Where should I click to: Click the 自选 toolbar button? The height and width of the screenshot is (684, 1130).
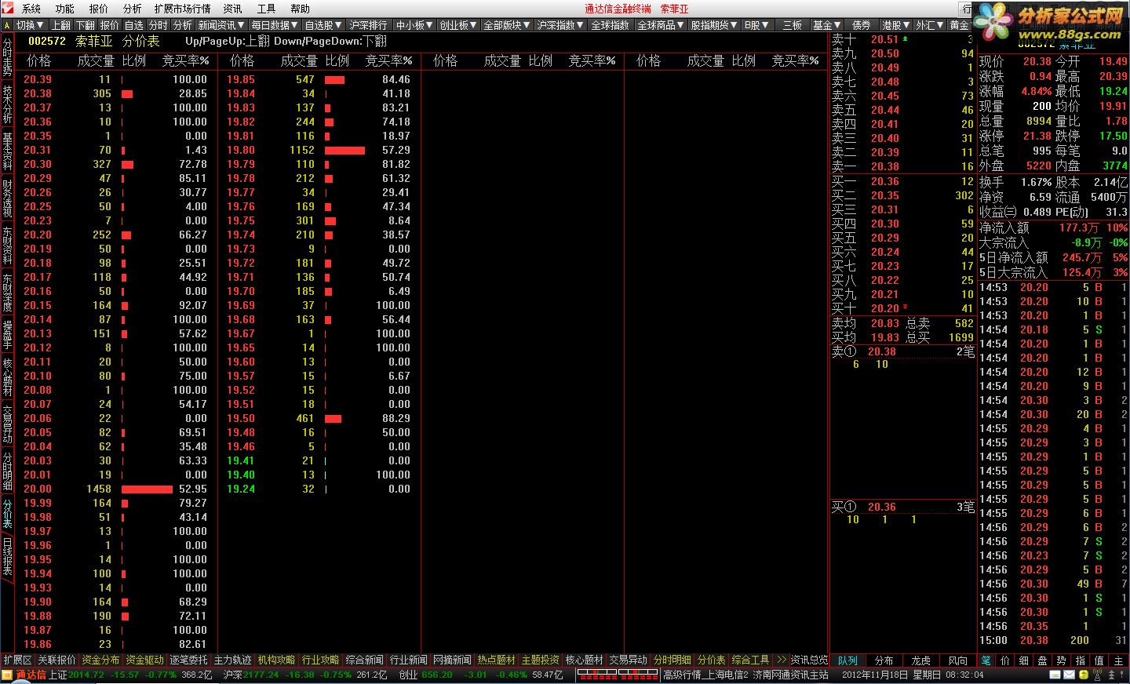coord(134,25)
